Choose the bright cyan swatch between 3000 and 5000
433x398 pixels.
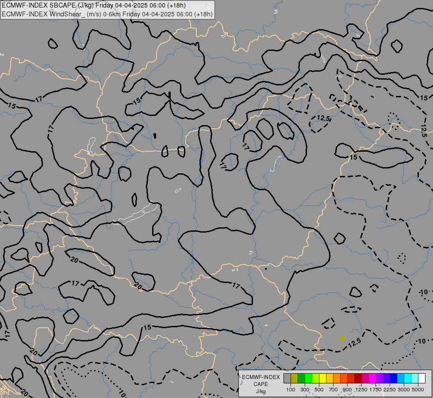[x=408, y=378]
